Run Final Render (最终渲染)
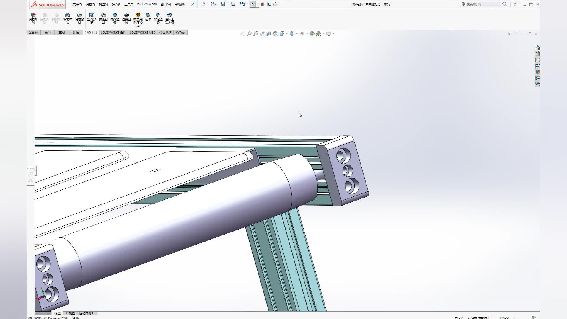The image size is (567, 319). (x=115, y=18)
